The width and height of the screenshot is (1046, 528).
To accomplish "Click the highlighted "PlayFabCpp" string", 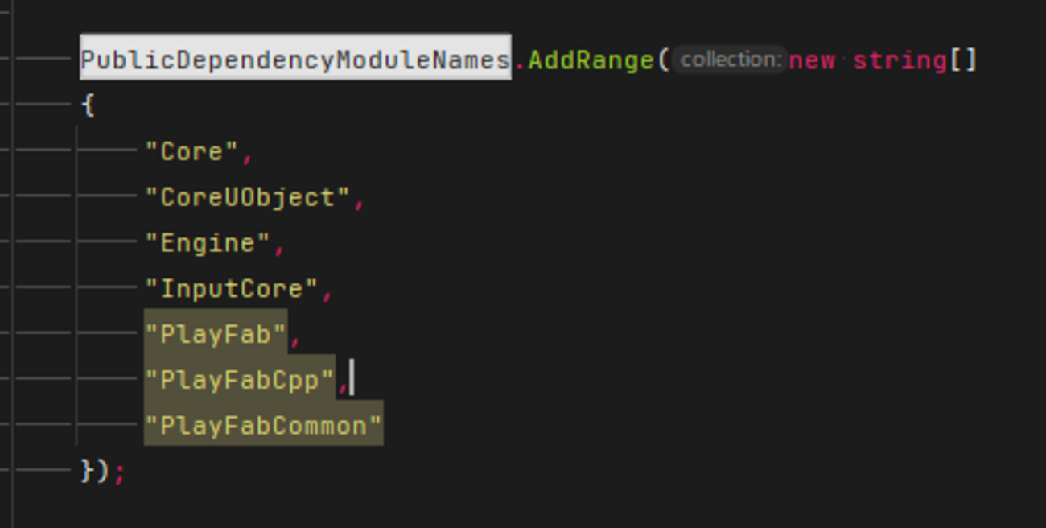I will 239,380.
